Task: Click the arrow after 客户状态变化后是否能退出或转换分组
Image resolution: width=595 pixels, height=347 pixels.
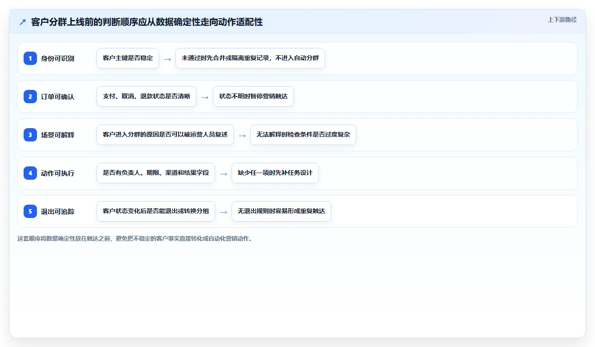Action: [x=224, y=212]
